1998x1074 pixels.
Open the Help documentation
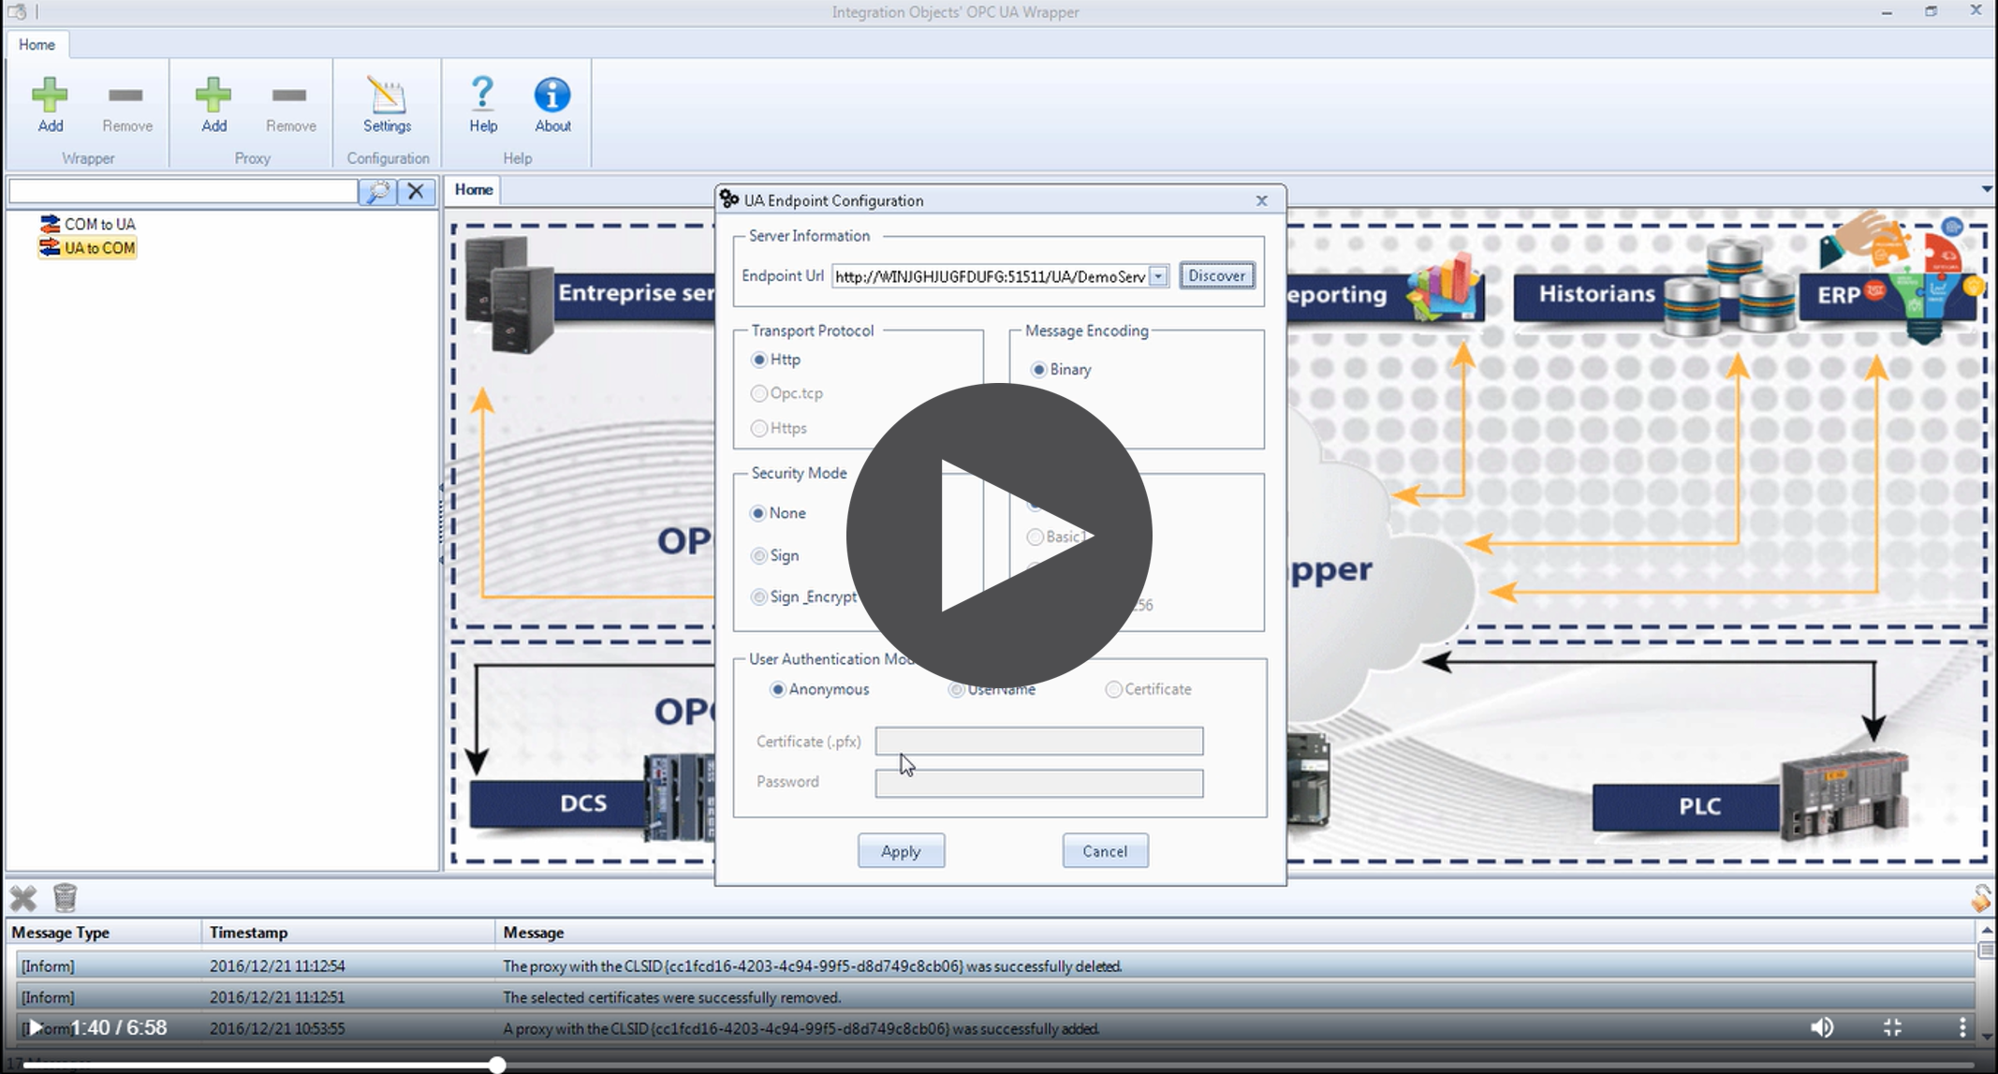tap(482, 106)
